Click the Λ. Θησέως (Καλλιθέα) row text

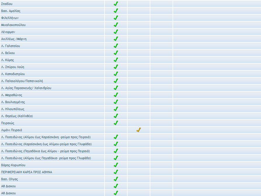click(17, 116)
